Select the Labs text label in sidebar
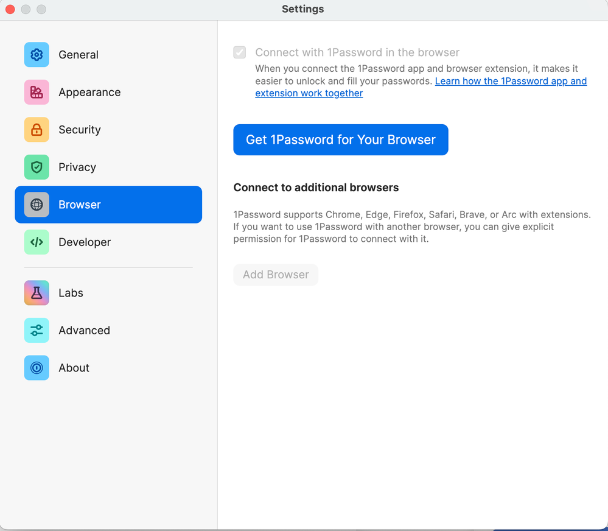This screenshot has width=608, height=531. tap(71, 293)
